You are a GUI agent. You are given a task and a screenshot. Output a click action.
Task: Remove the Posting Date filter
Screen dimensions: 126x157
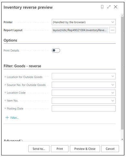tap(5, 108)
